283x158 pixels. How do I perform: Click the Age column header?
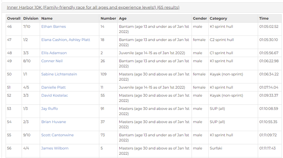[123, 18]
